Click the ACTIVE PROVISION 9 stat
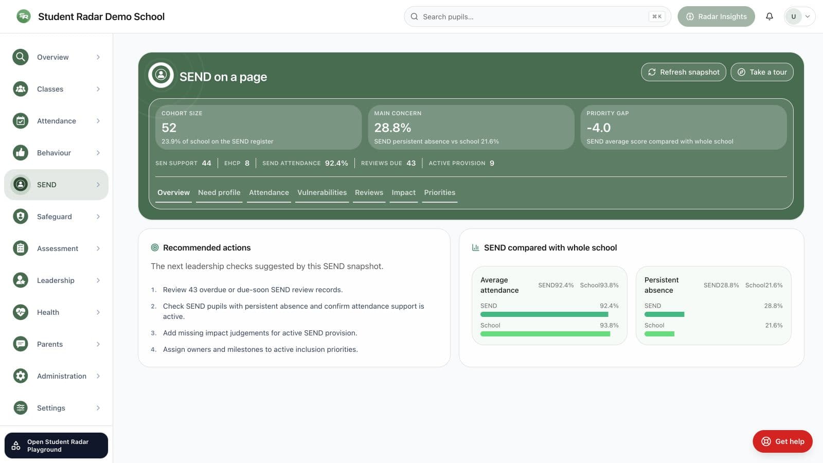823x463 pixels. click(461, 163)
